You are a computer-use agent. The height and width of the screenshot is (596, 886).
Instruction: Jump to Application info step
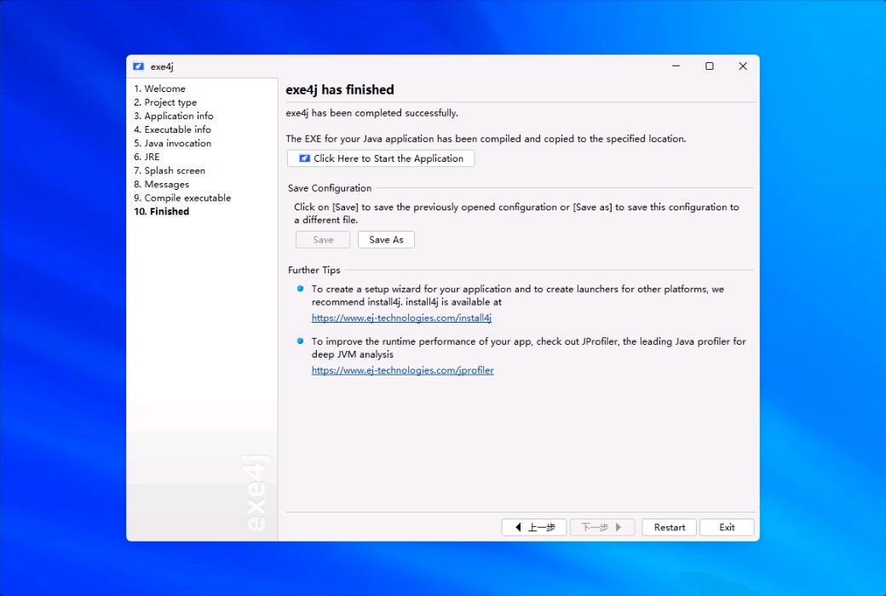pos(174,116)
